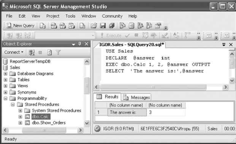236x144 pixels.
Task: Collapse the Programmability folder
Action: pos(5,98)
